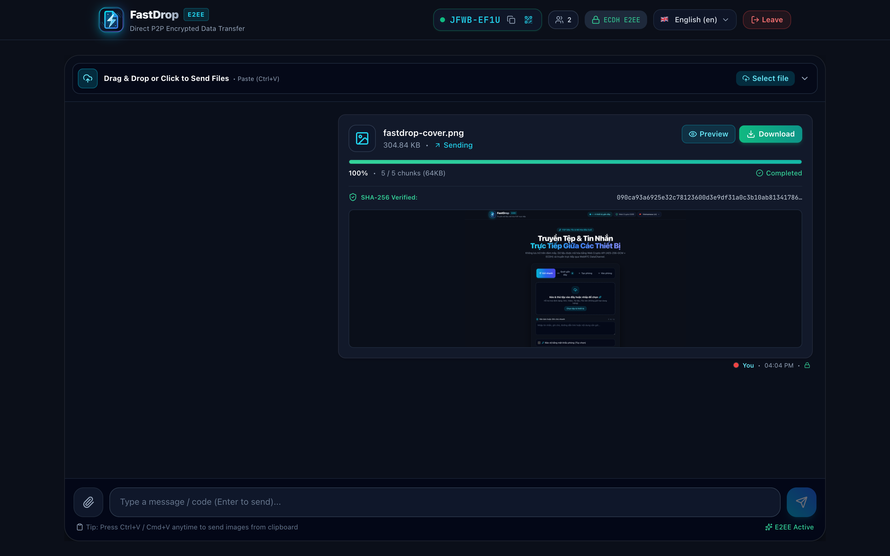Click the Tip: Press Ctrl+V clipboard hint text
Image resolution: width=890 pixels, height=556 pixels.
pyautogui.click(x=192, y=527)
